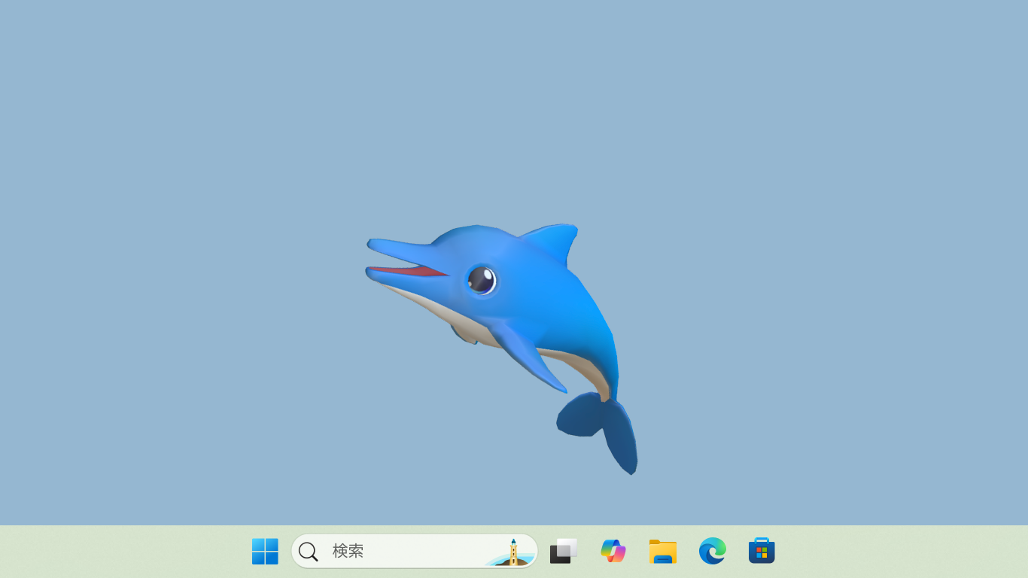Launch Copilot from the taskbar
Viewport: 1028px width, 578px height.
coord(613,551)
